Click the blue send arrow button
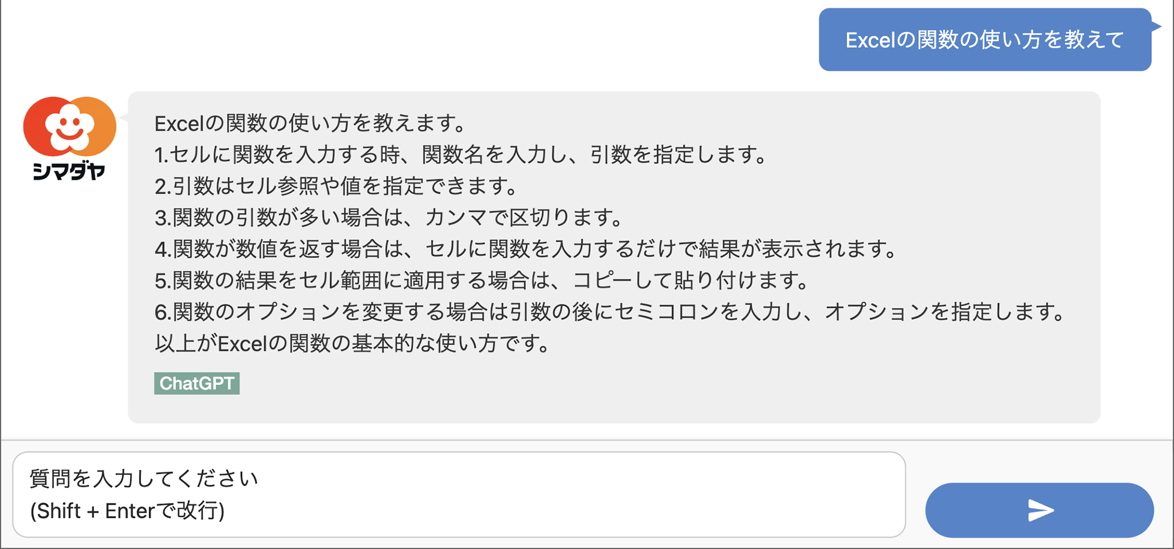 coord(1039,510)
